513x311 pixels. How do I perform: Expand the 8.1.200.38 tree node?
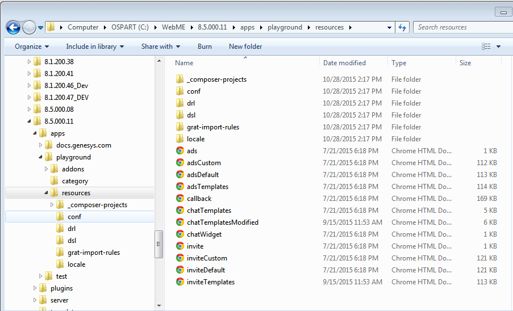point(29,61)
